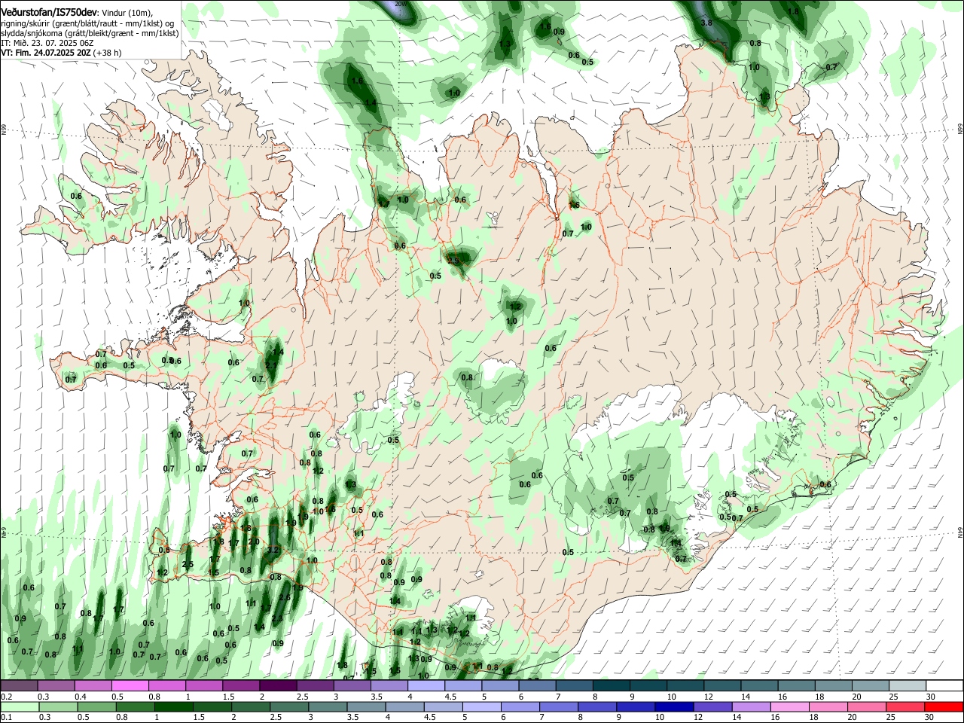This screenshot has width=964, height=723.
Task: Click the Veðurstofan/IS750dev title text
Action: [49, 13]
